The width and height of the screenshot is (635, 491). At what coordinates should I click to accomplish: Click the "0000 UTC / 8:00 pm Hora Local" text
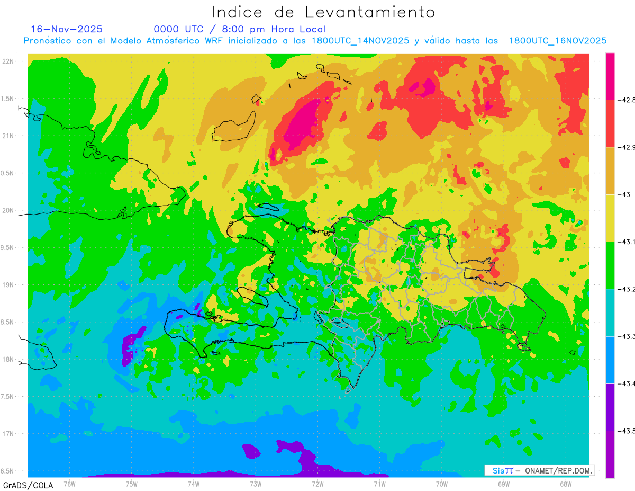[x=239, y=29]
